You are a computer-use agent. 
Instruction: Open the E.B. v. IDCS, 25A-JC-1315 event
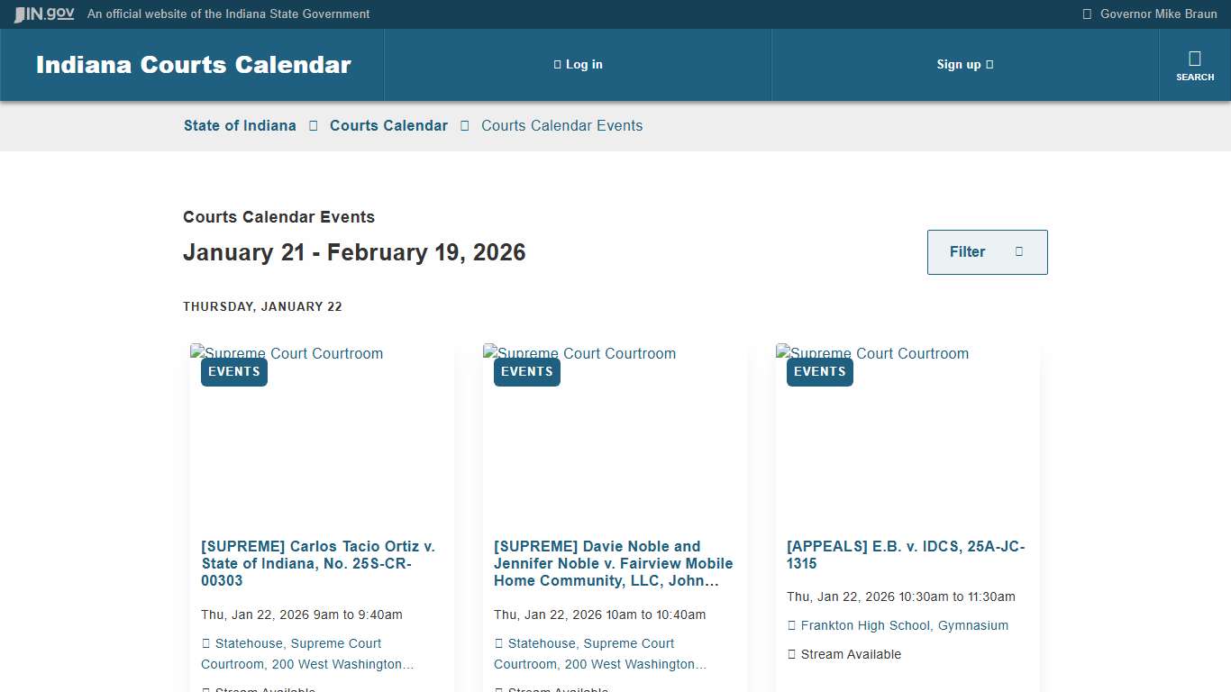(x=904, y=554)
